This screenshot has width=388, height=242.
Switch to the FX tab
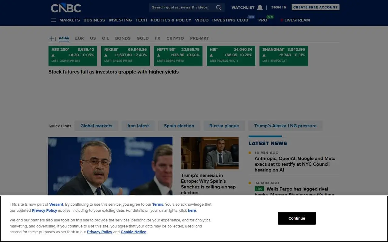[x=158, y=38]
